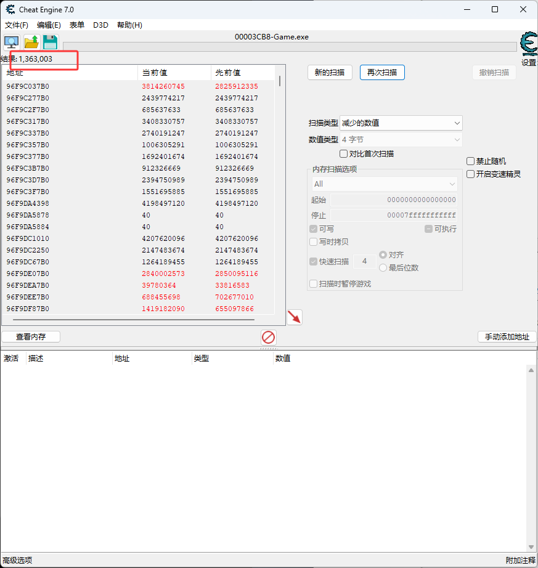Click the 停止 address input field

[394, 215]
